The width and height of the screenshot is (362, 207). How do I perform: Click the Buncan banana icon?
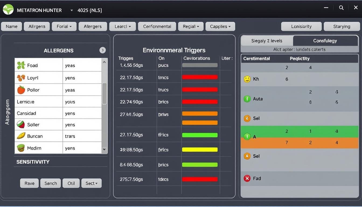[21, 136]
